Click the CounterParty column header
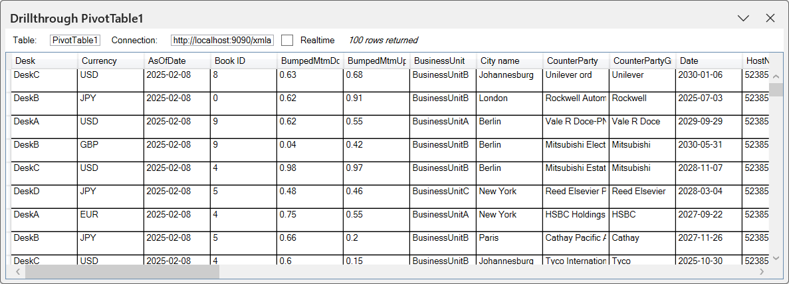The image size is (789, 284). click(x=576, y=61)
